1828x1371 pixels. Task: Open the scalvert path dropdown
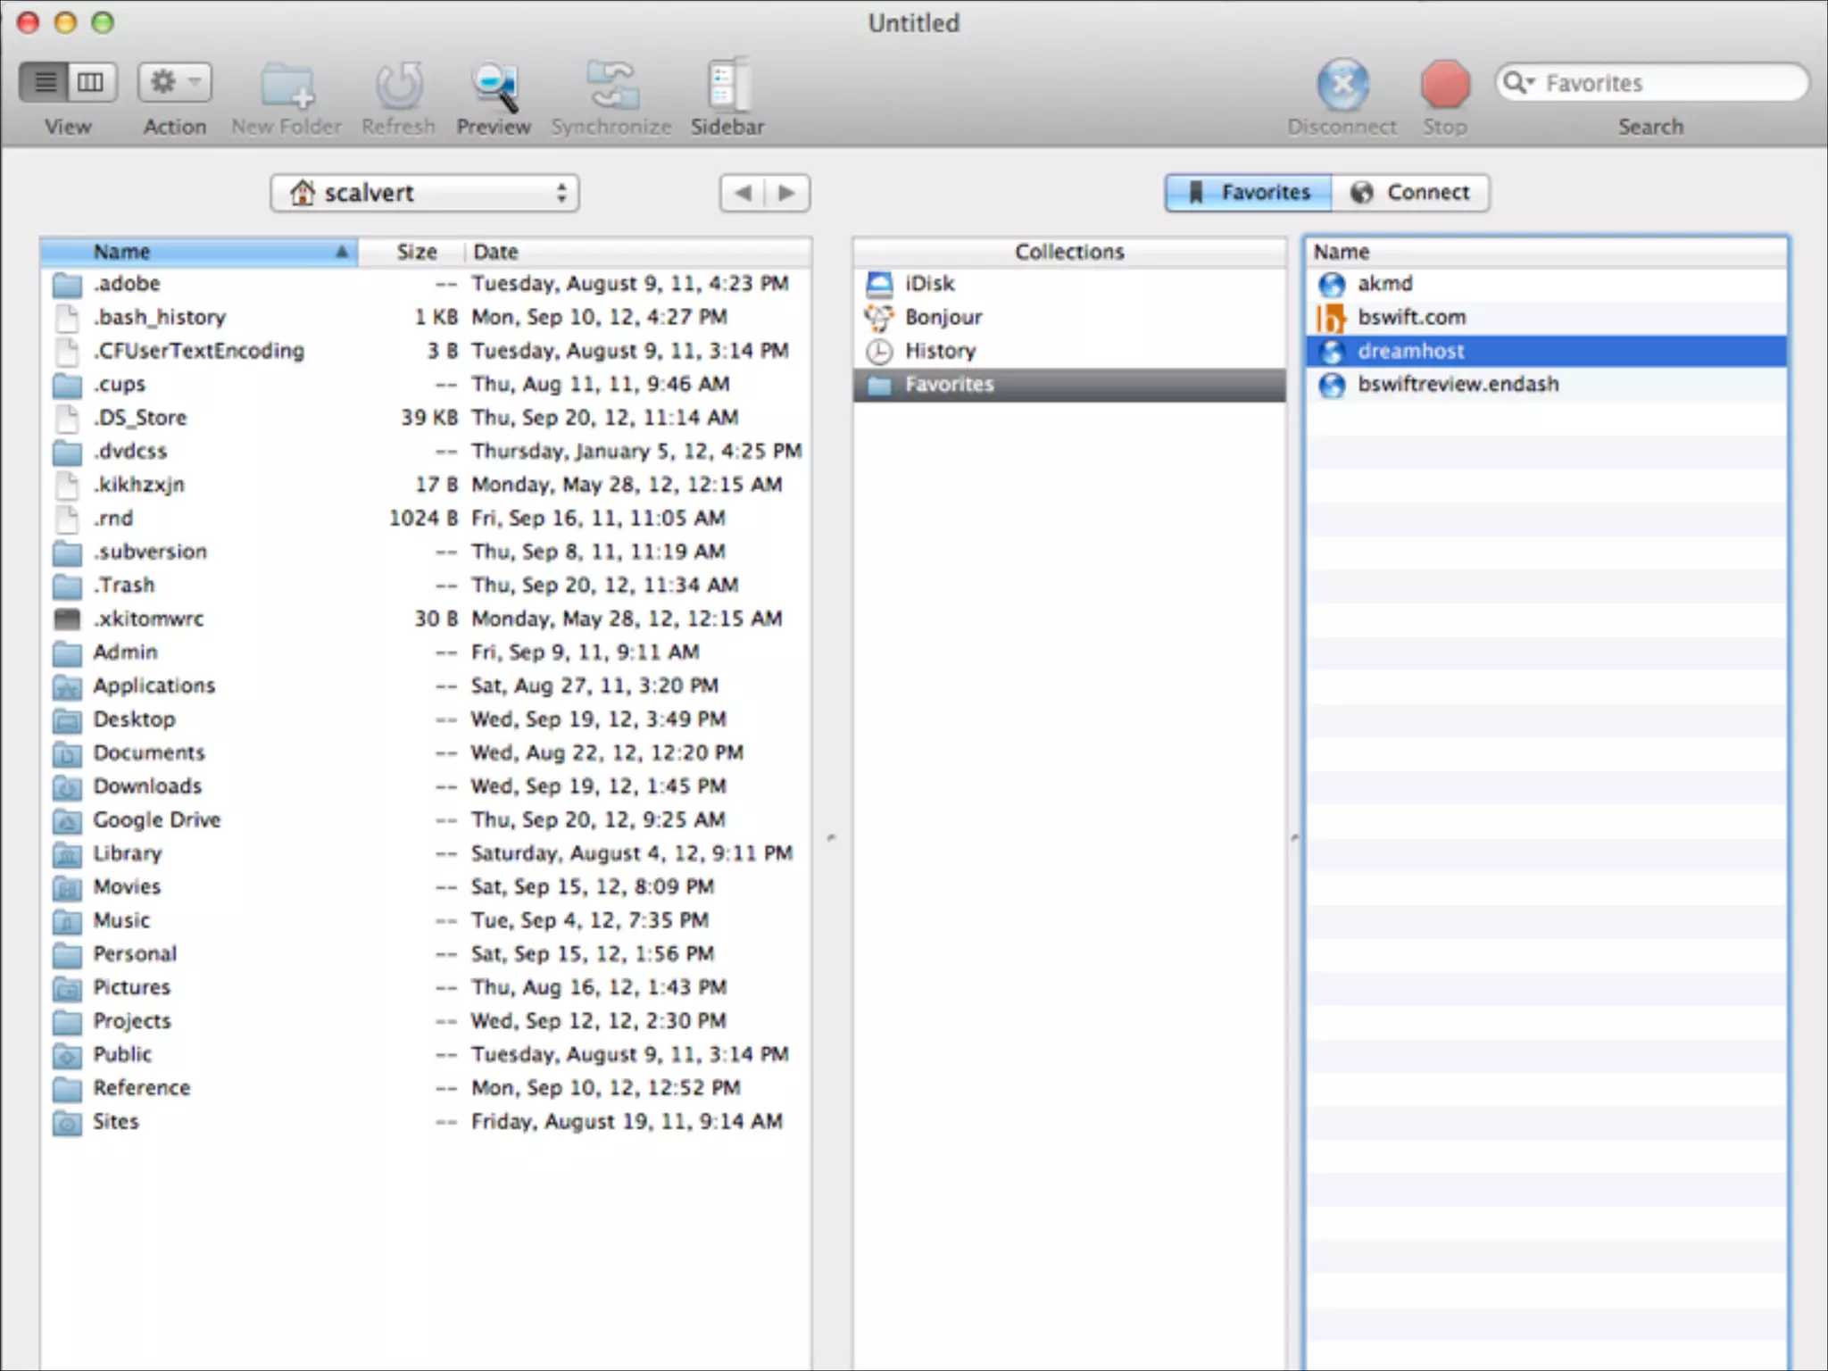click(x=425, y=193)
